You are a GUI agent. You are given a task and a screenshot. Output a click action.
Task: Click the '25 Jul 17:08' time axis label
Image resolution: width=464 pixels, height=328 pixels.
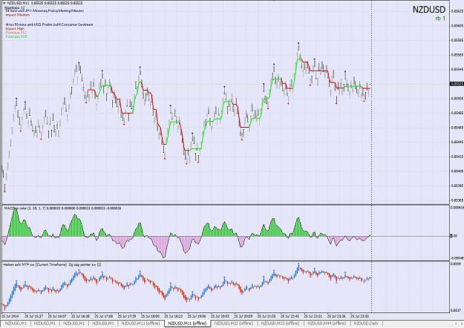point(104,316)
